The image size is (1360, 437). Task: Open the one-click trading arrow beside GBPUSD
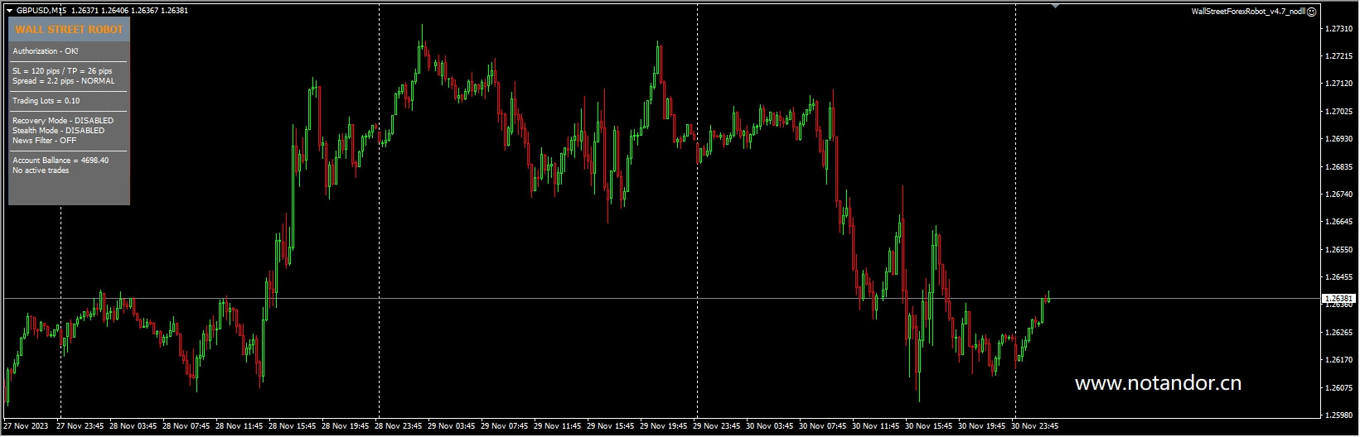[9, 11]
